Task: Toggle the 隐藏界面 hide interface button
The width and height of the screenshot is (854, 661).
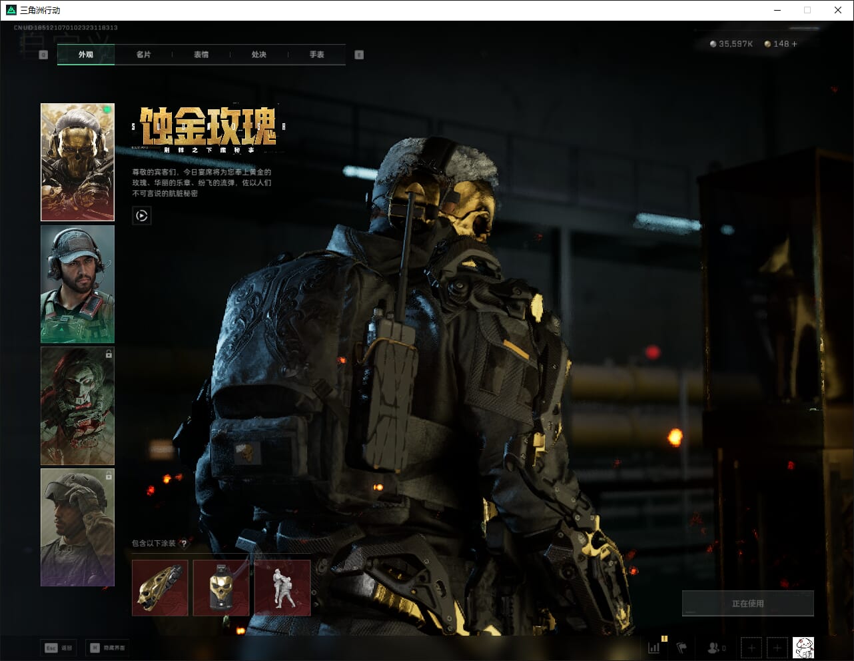Action: [x=107, y=648]
